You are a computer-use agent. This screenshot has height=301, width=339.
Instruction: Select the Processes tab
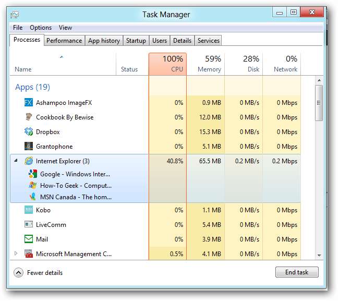27,40
